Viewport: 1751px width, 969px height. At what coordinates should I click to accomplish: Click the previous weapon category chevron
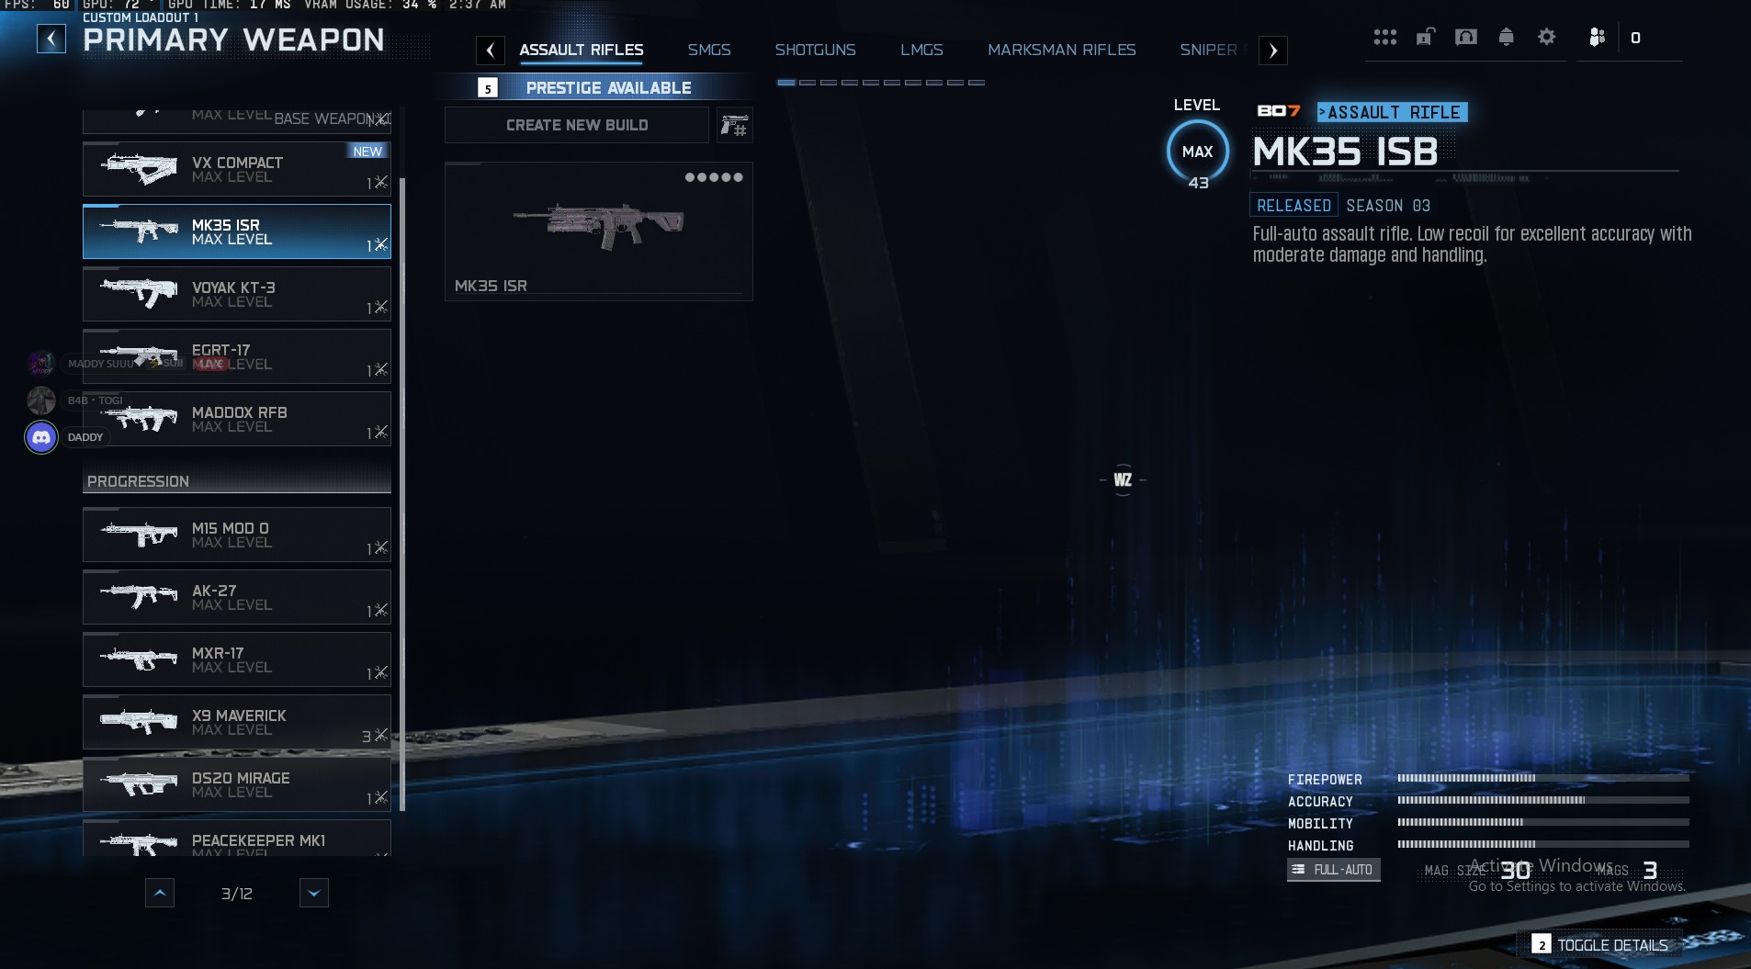491,51
